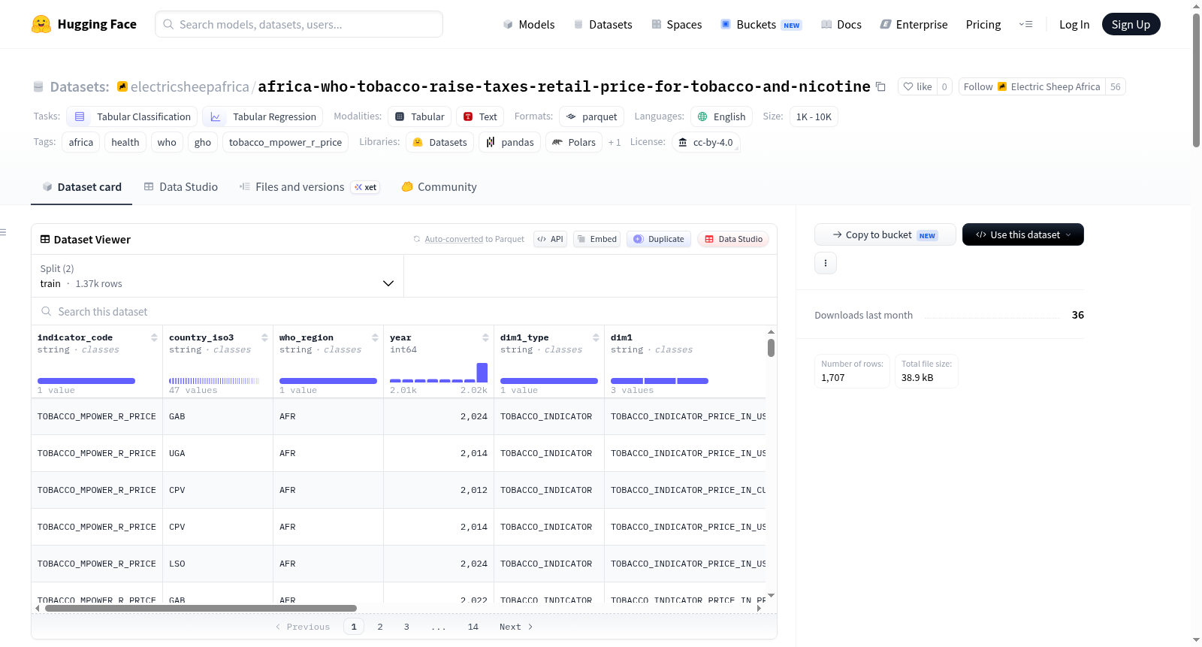Open Enterprise in the top navigation
The width and height of the screenshot is (1202, 647).
click(914, 24)
